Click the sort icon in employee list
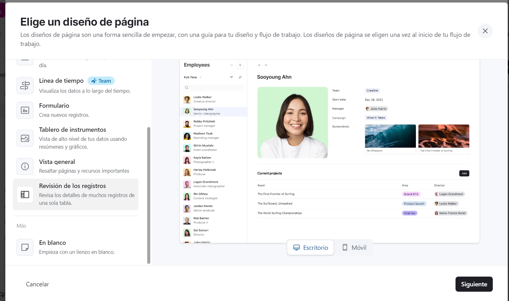Screen dimensions: 509x301 (x=240, y=77)
